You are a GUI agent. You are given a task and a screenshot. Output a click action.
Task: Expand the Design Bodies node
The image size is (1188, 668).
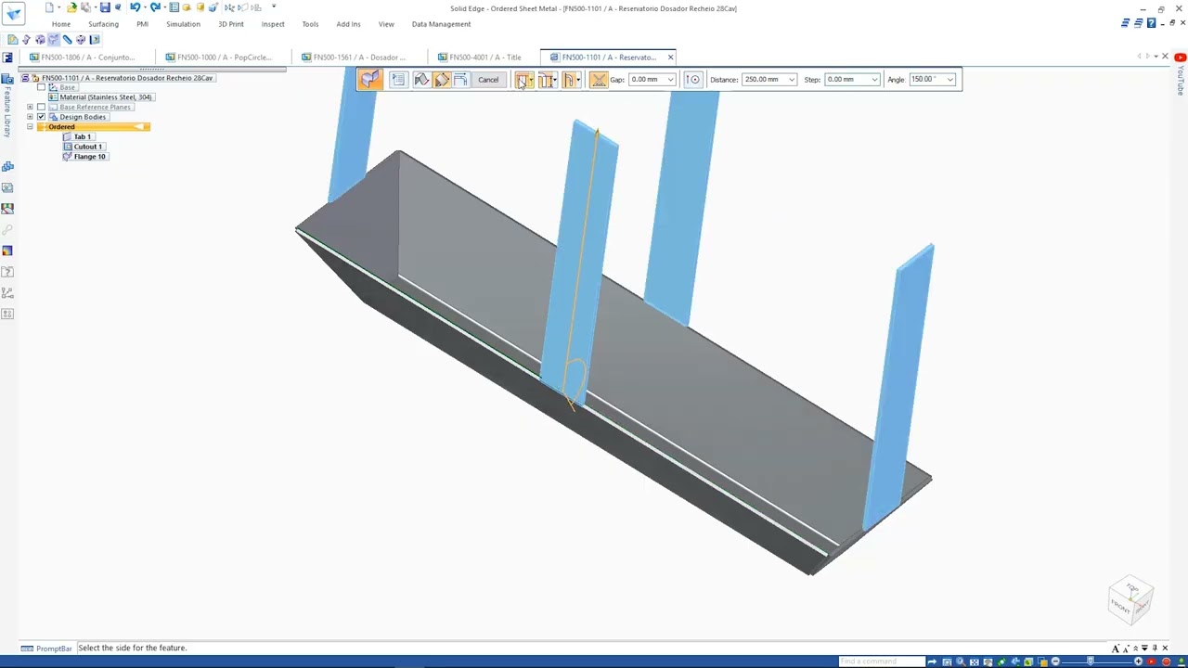30,117
